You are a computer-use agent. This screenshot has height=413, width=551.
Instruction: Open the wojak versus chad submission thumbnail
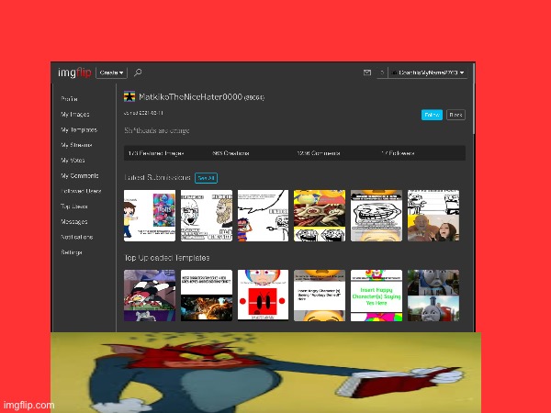point(207,216)
